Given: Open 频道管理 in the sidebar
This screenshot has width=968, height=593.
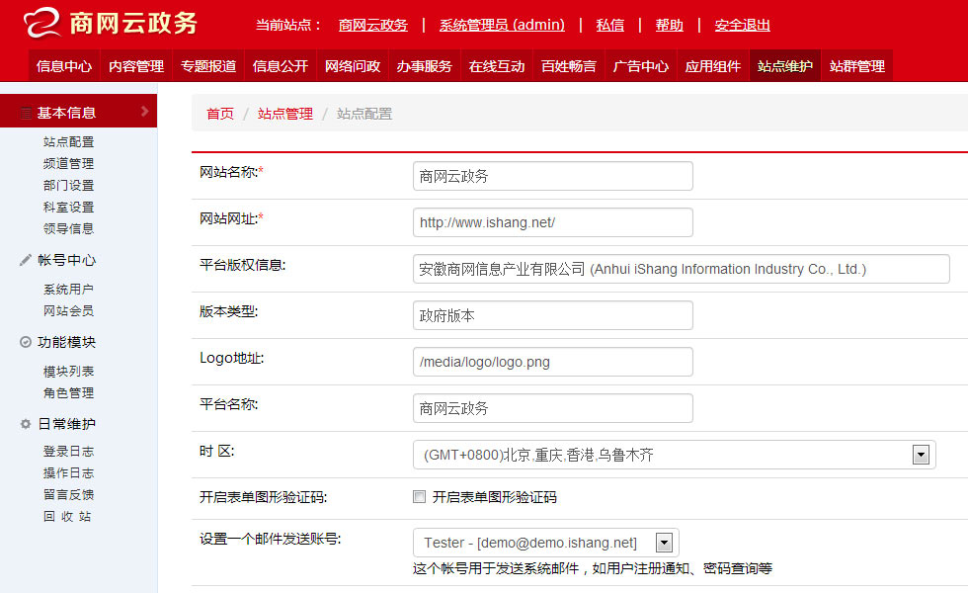Looking at the screenshot, I should pyautogui.click(x=68, y=164).
